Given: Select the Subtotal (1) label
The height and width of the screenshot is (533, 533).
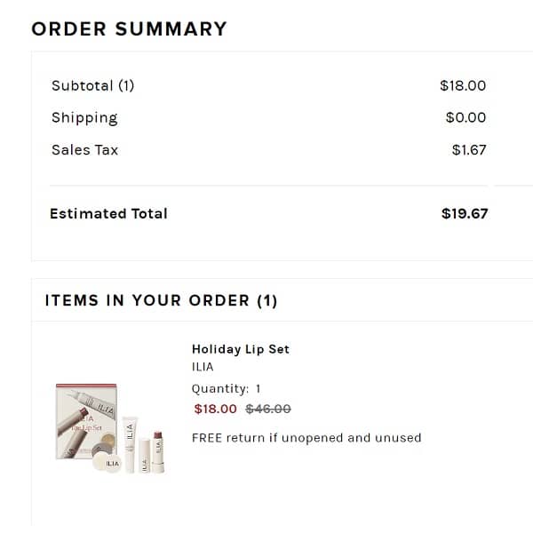Looking at the screenshot, I should [93, 86].
